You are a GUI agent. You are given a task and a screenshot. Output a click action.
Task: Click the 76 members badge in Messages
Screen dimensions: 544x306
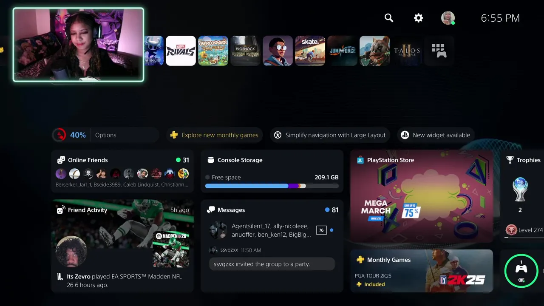[x=321, y=230]
